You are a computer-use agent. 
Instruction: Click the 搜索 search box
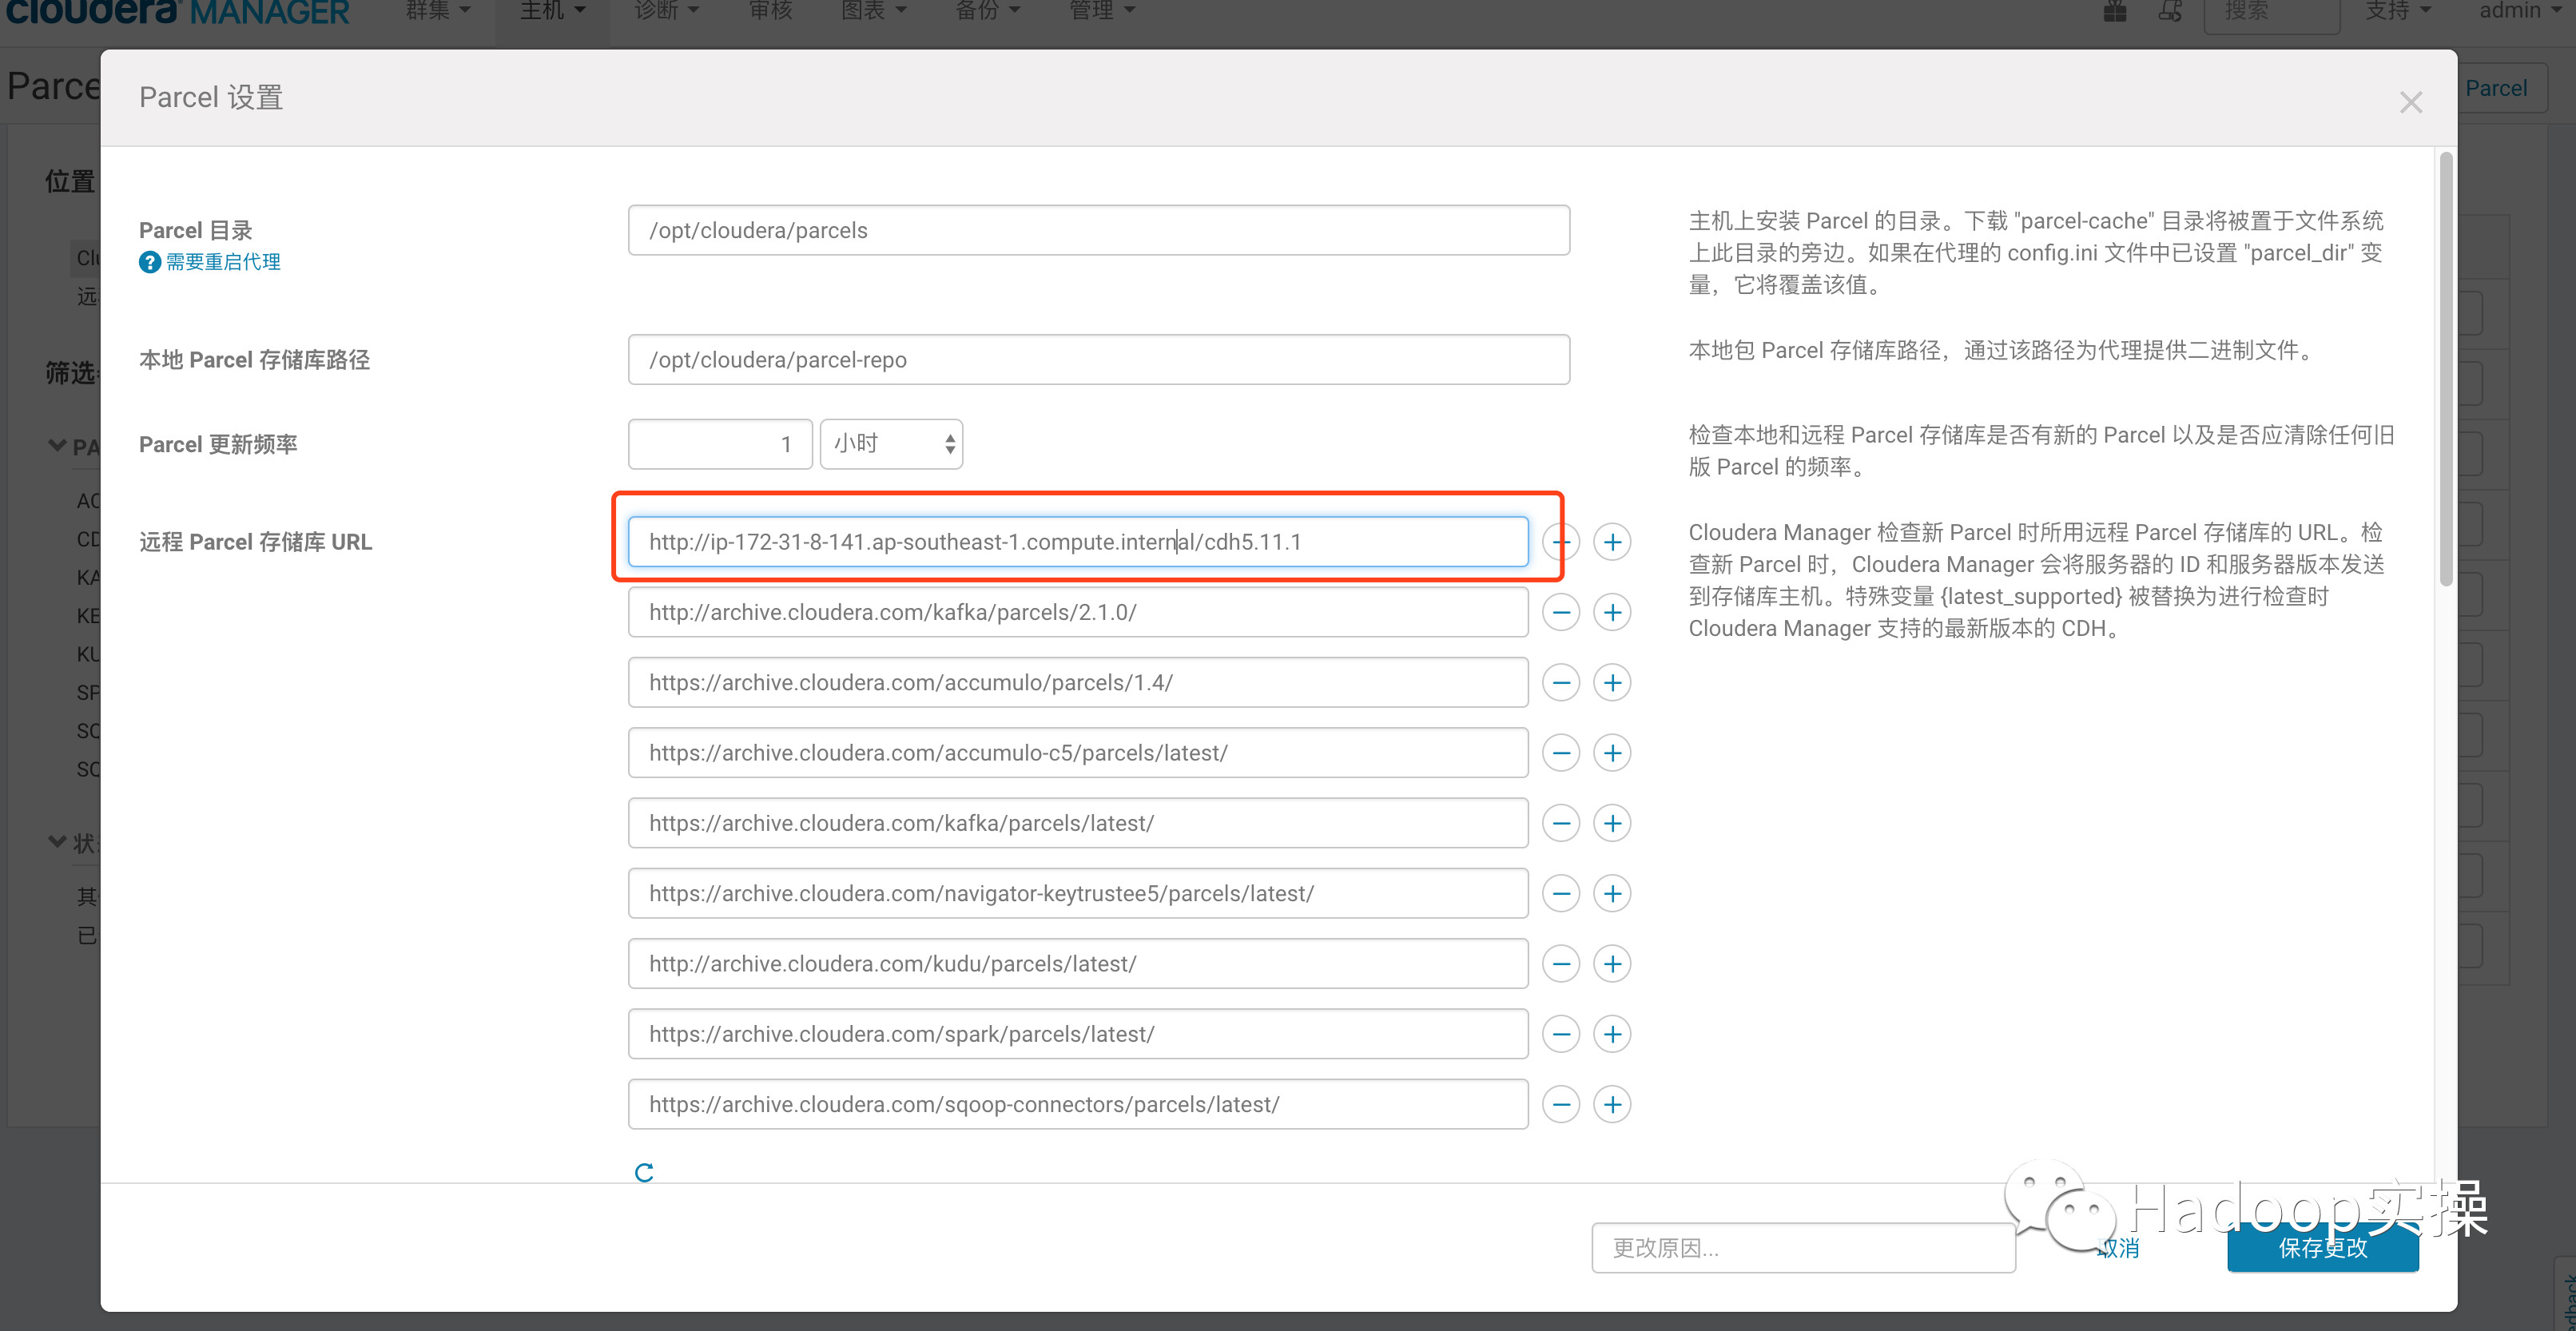tap(2271, 14)
